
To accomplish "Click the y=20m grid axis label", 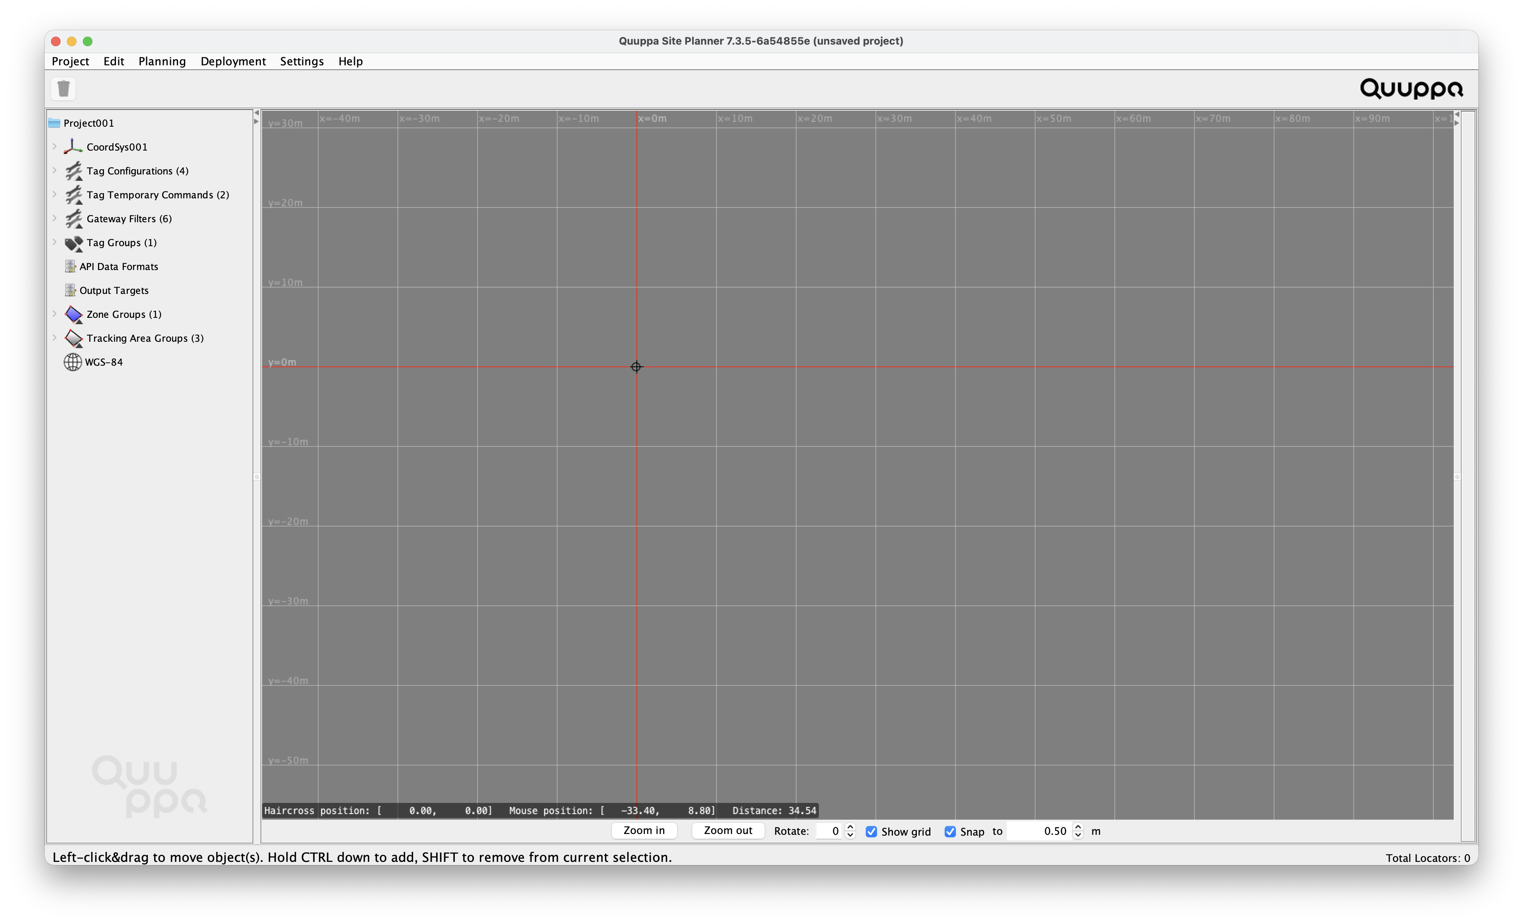I will pyautogui.click(x=286, y=203).
